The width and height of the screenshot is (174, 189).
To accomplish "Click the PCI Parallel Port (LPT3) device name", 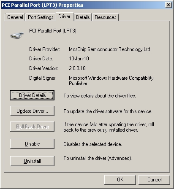I will [53, 31].
